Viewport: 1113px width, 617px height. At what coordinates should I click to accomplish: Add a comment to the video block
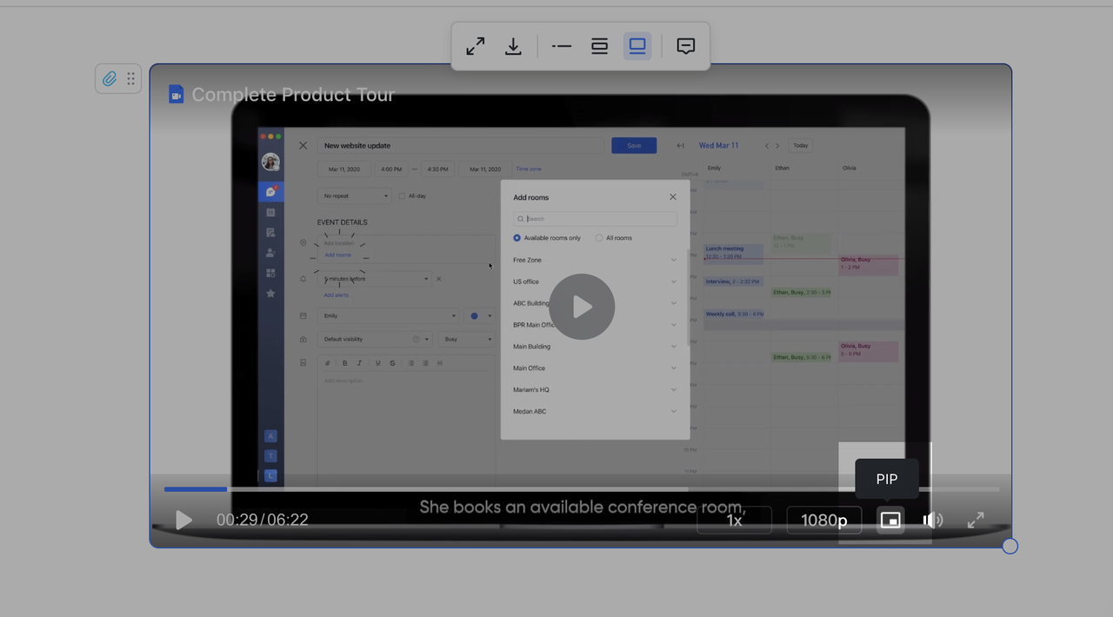point(685,47)
